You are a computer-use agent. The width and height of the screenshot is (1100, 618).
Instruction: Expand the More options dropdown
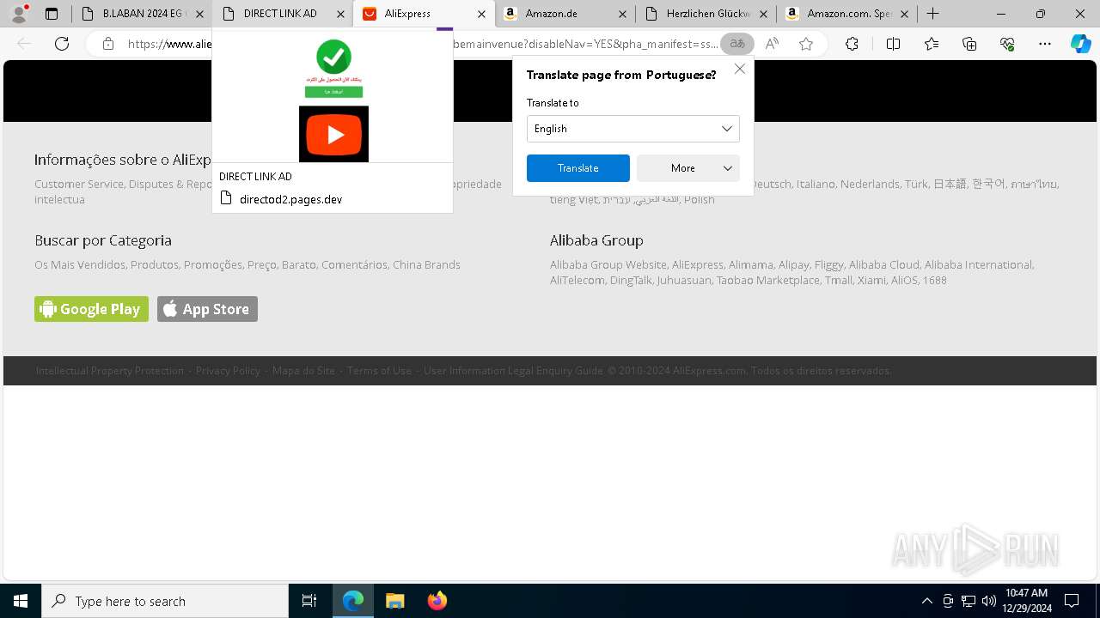(x=688, y=168)
